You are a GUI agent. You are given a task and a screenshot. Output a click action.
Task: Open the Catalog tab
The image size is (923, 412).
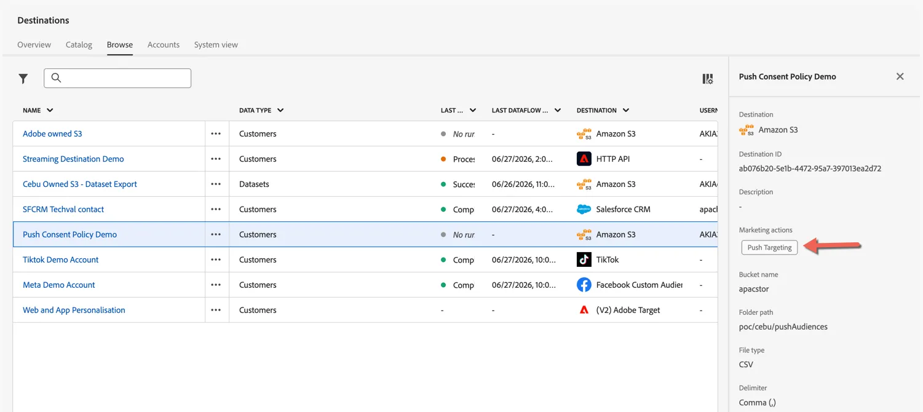point(79,45)
